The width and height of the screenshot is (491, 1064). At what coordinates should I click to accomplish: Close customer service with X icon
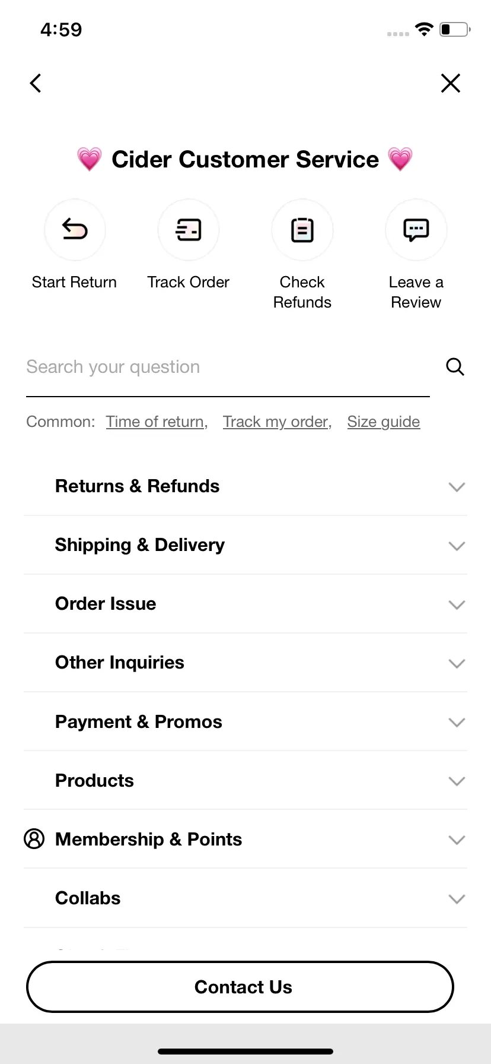pos(451,83)
